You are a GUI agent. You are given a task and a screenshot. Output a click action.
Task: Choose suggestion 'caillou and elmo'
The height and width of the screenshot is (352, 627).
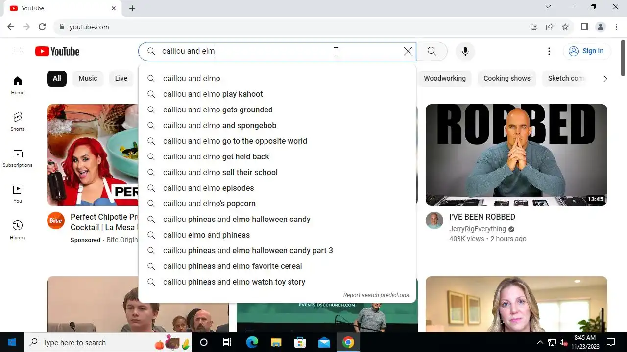pyautogui.click(x=277, y=78)
